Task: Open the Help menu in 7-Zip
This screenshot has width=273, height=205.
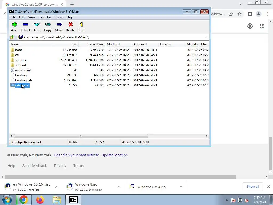Action: pyautogui.click(x=70, y=17)
